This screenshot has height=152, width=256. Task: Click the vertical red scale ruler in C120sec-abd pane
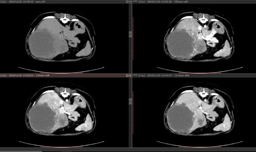click(133, 112)
